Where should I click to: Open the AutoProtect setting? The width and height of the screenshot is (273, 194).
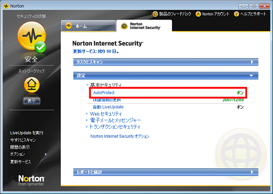[104, 93]
